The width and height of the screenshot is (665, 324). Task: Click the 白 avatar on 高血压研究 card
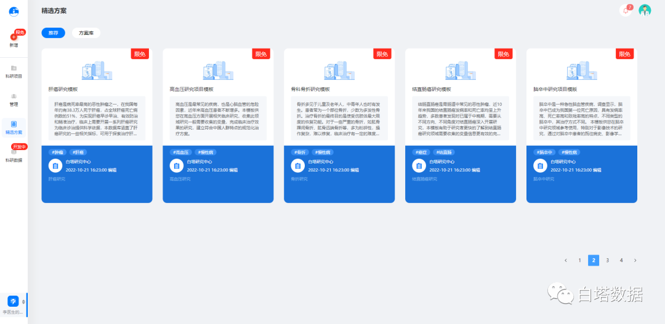tap(177, 165)
